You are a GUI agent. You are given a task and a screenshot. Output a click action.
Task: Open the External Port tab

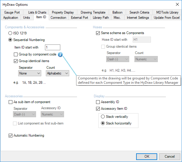pyautogui.click(x=80, y=18)
